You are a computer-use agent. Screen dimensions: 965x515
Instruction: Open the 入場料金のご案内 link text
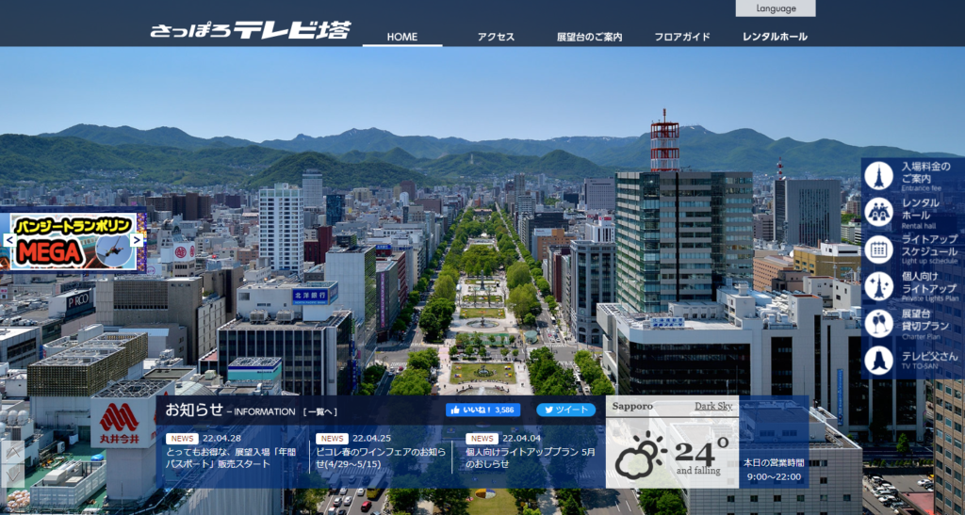tap(925, 172)
